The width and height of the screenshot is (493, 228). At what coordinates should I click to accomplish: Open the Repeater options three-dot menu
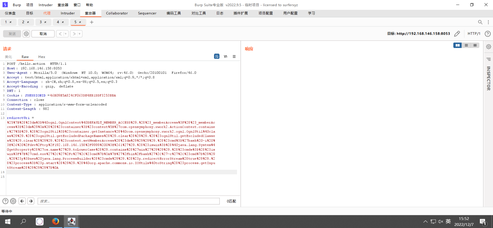pyautogui.click(x=488, y=22)
